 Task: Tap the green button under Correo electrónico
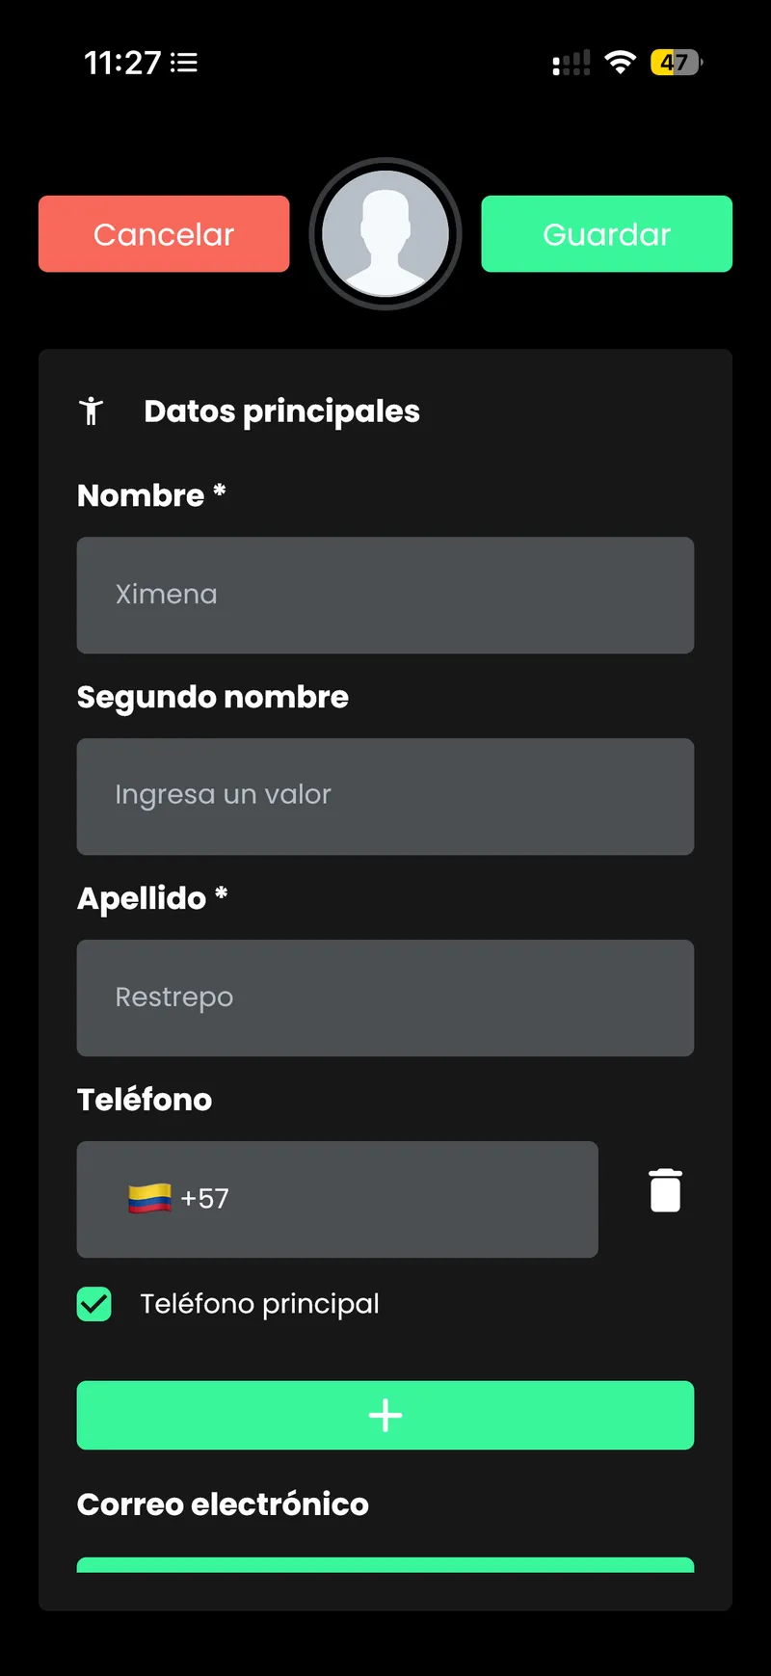click(x=385, y=1564)
